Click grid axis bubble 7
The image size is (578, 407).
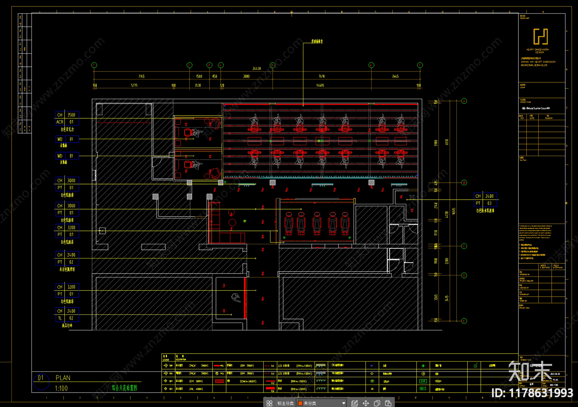click(420, 65)
